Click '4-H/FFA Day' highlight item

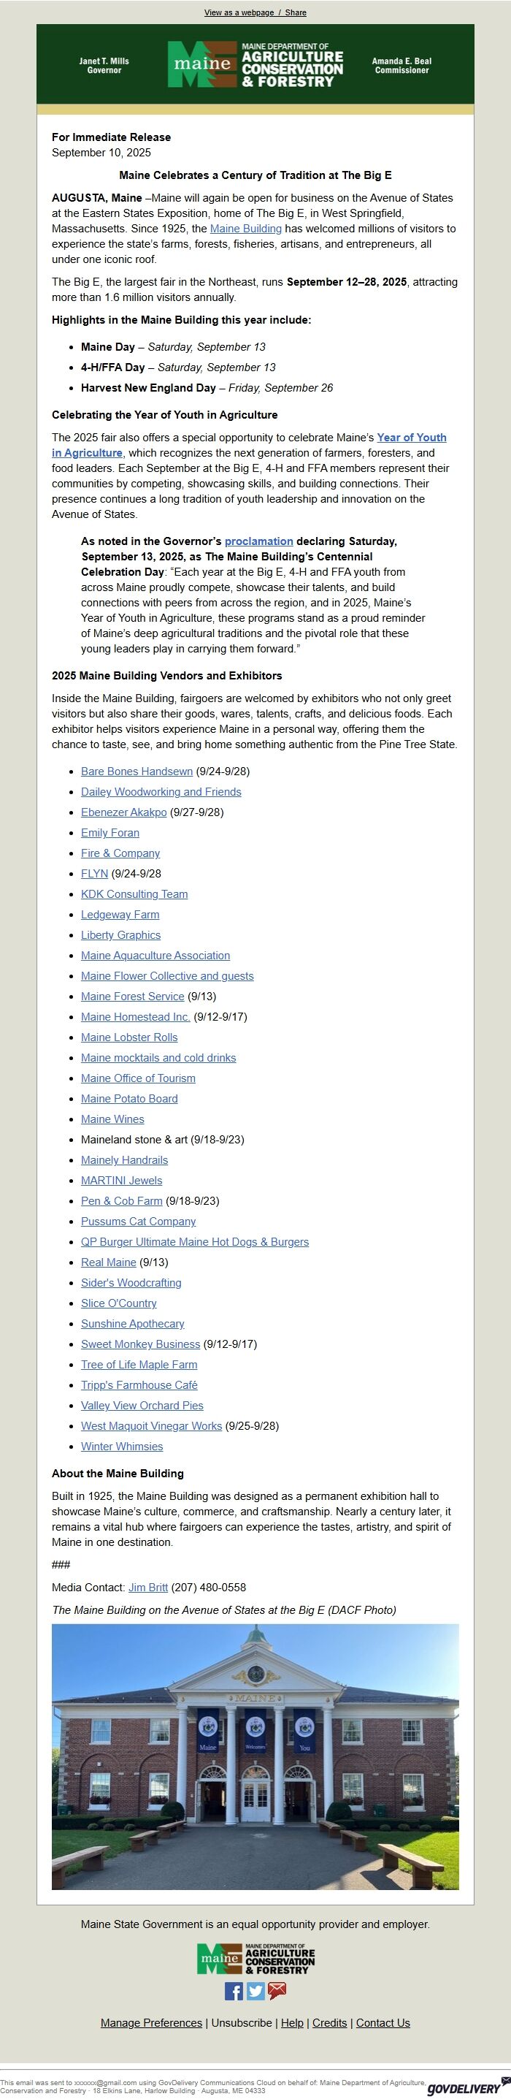click(x=178, y=367)
